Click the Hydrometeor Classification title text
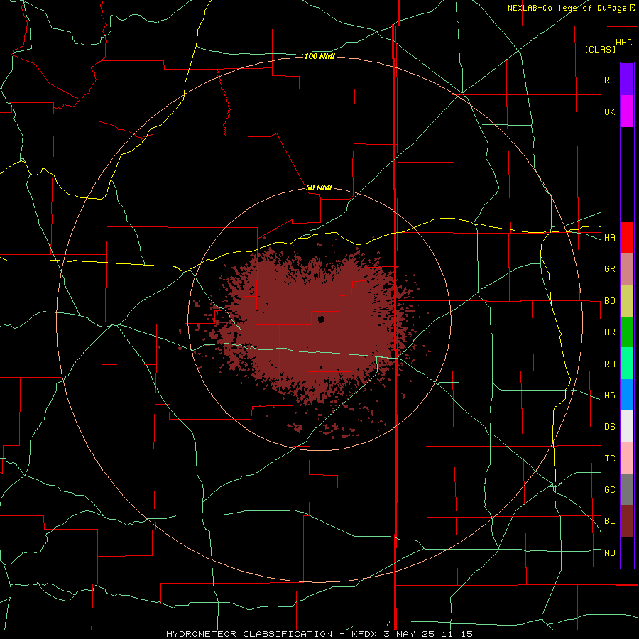 coord(249,634)
